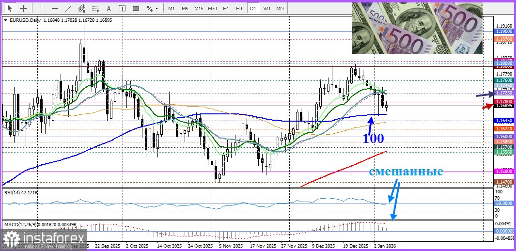The image size is (516, 251).
Task: Expand the EURUSD,Daily chart menu triangle
Action: (x=6, y=20)
